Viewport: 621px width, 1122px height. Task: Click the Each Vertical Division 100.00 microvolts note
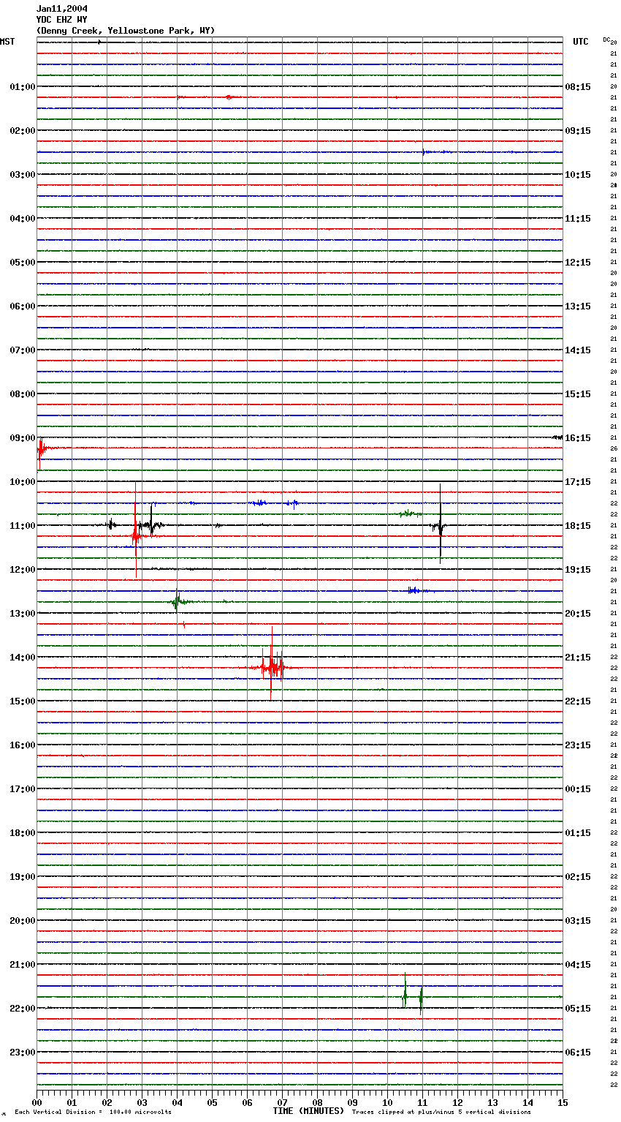click(93, 1112)
